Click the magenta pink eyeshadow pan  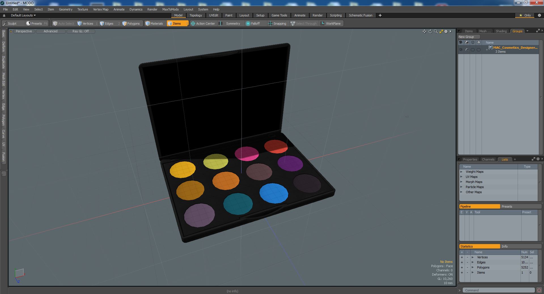click(247, 154)
